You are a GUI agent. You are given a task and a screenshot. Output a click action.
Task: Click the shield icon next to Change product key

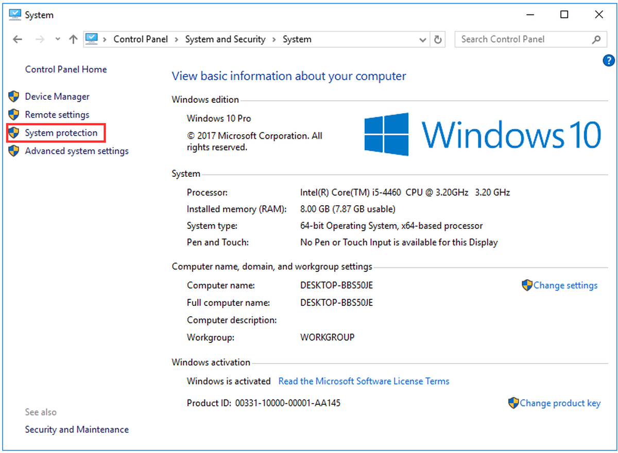513,403
